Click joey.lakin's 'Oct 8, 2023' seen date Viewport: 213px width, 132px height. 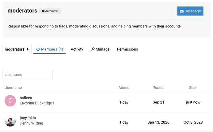tap(193, 122)
